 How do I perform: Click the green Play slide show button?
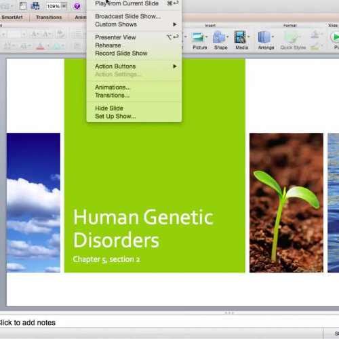tap(336, 37)
